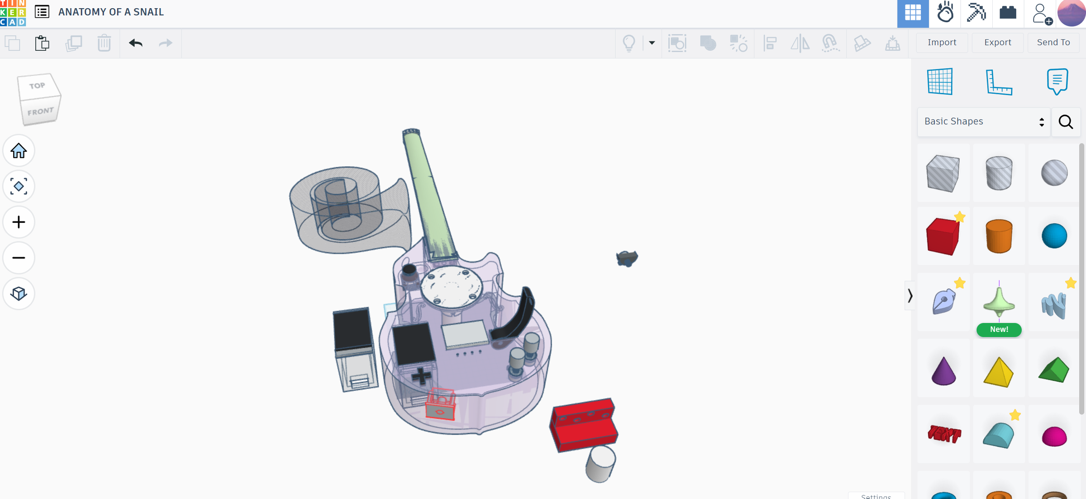Click the Duplicate and repeat icon
Image resolution: width=1086 pixels, height=499 pixels.
73,43
